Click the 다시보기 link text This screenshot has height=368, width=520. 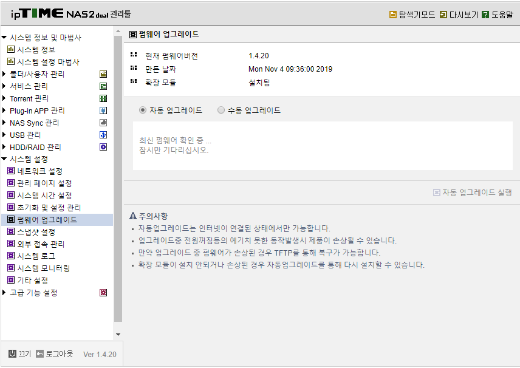[464, 15]
